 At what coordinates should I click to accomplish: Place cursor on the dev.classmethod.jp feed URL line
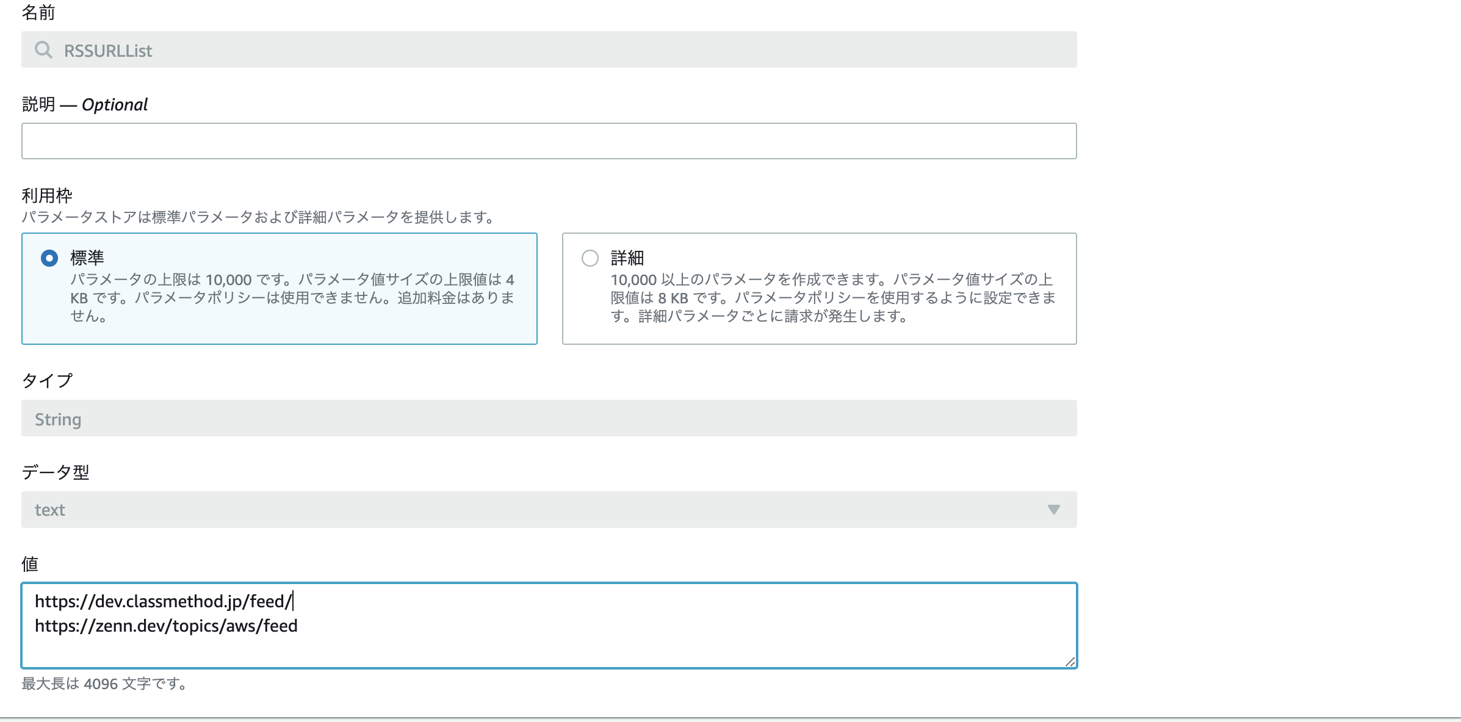coord(164,602)
